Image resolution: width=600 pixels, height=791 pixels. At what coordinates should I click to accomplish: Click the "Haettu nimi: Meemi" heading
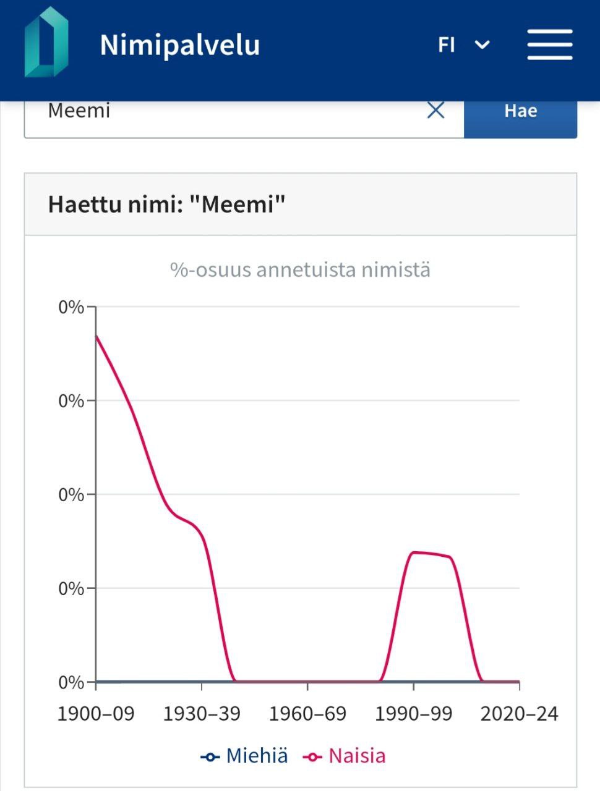click(167, 204)
